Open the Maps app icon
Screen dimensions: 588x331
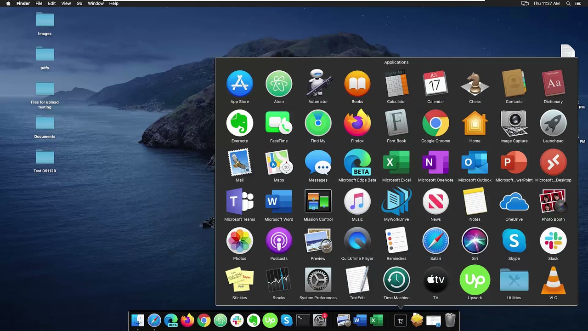pos(279,162)
